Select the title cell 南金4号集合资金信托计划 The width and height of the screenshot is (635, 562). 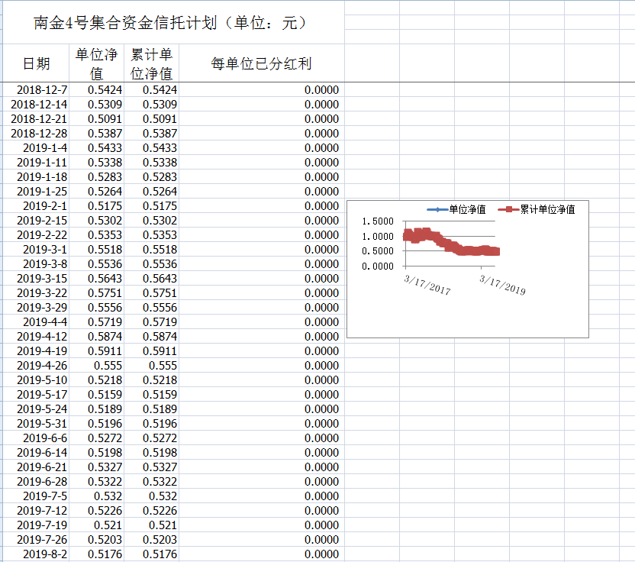[173, 22]
